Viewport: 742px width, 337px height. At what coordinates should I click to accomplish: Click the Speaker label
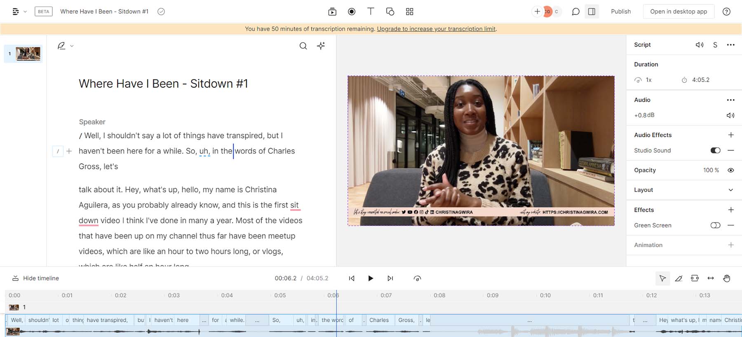click(92, 122)
